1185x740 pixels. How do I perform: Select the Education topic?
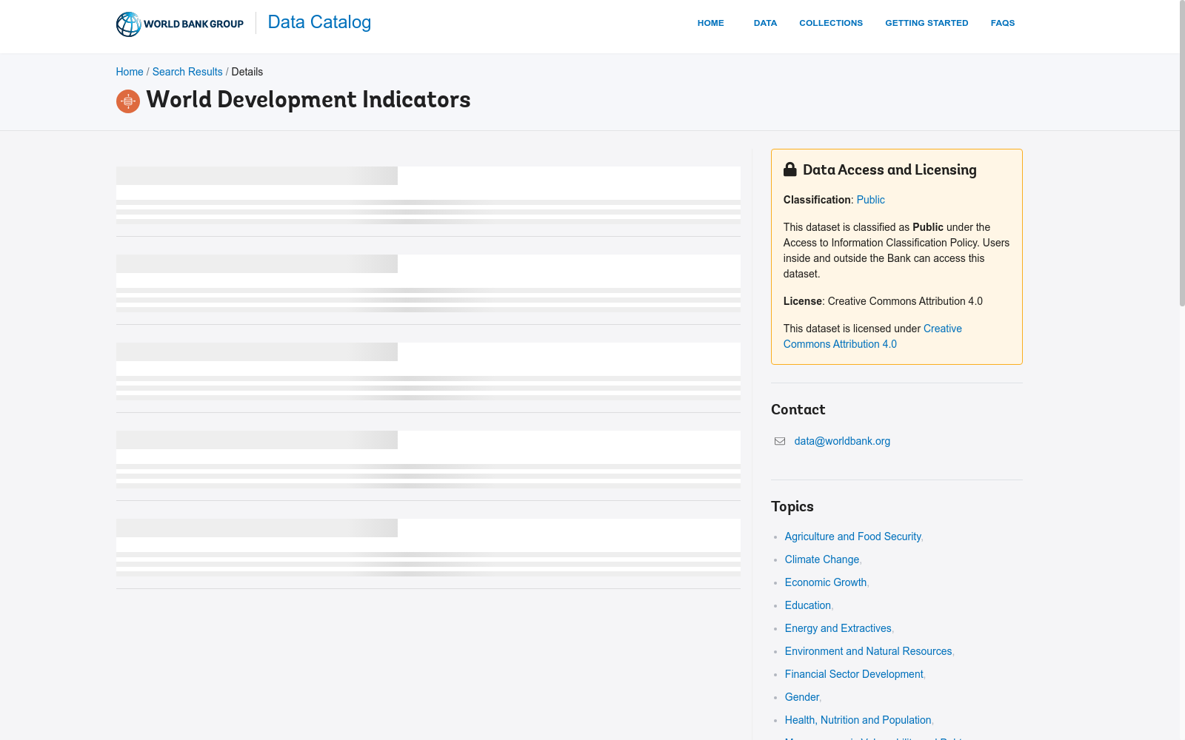click(808, 605)
